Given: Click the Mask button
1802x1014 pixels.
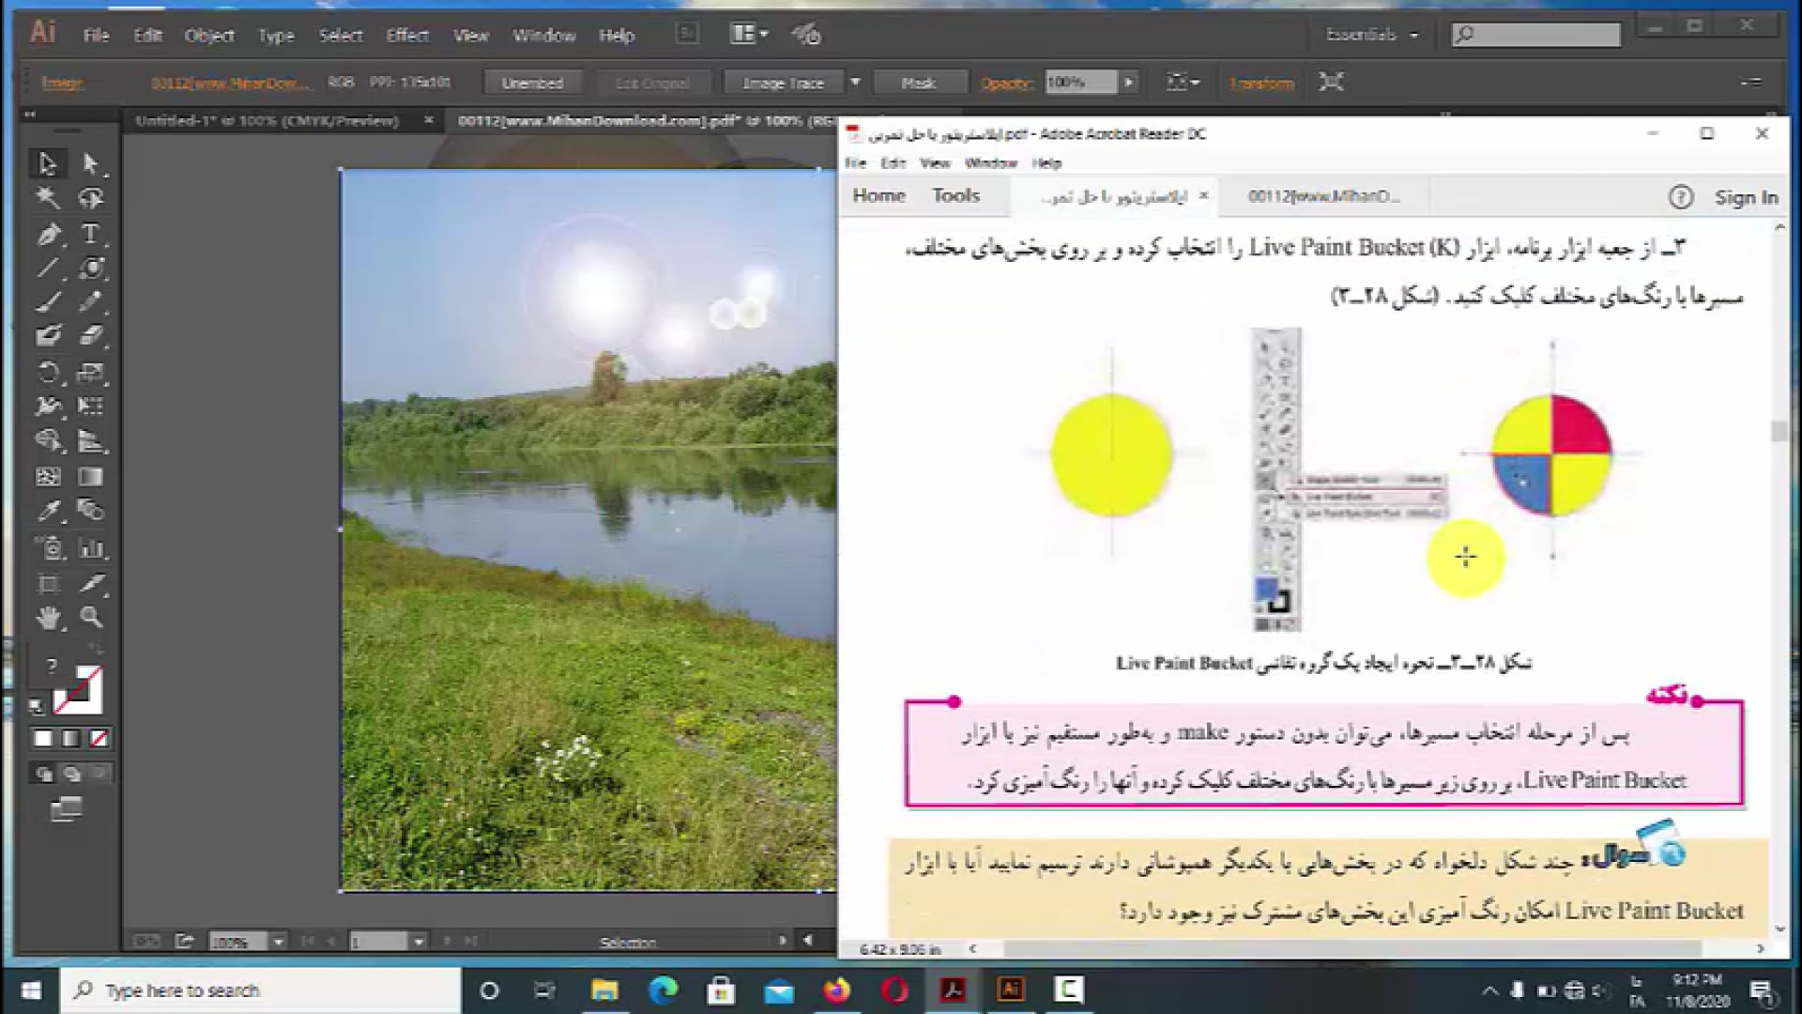Looking at the screenshot, I should pos(918,83).
